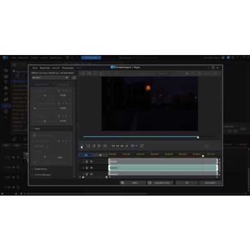Click the fullscreen preview icon
The height and width of the screenshot is (250, 250).
tap(142, 146)
